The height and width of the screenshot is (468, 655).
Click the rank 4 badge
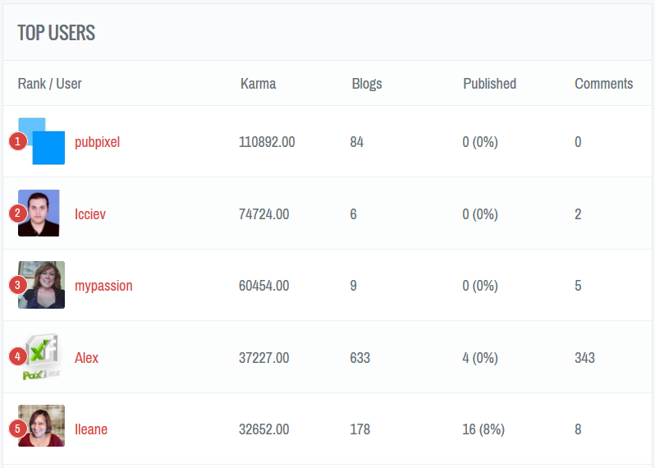tap(17, 357)
